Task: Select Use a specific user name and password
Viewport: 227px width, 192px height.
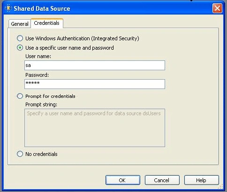Action: coord(20,48)
